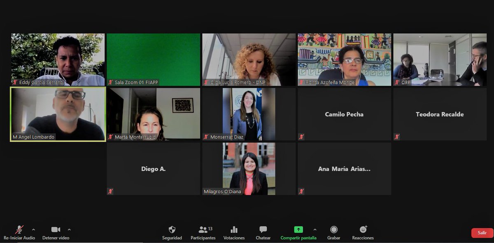
Task: Click the Ana María Arias participant tile
Action: tap(344, 169)
